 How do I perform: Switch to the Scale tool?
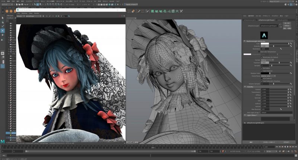3,39
